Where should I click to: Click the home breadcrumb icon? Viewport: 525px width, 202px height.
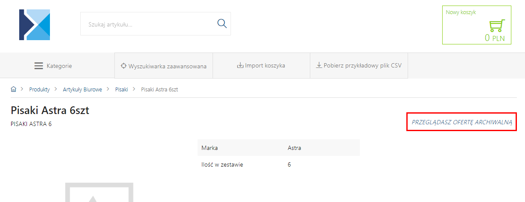(x=14, y=89)
